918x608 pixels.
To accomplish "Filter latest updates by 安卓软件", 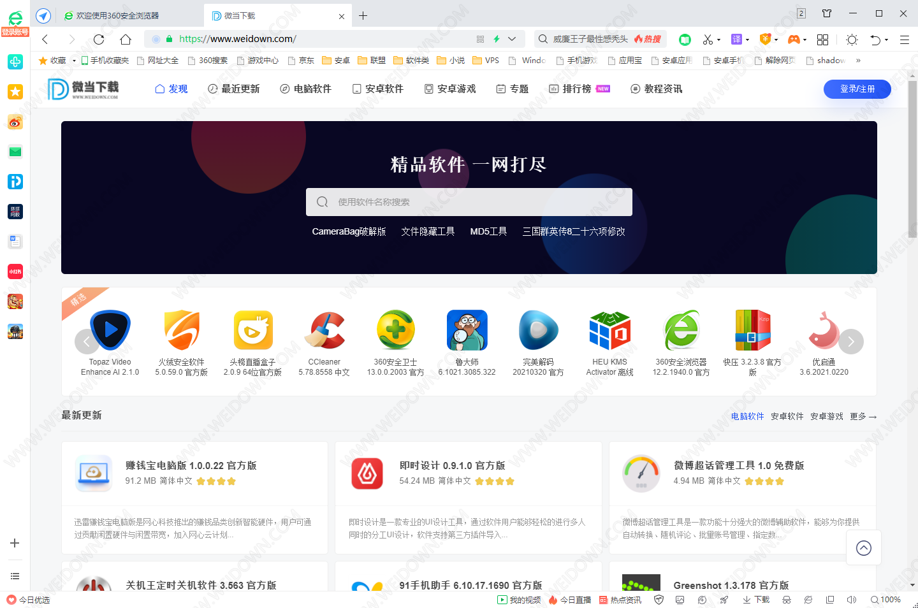I will (x=787, y=416).
